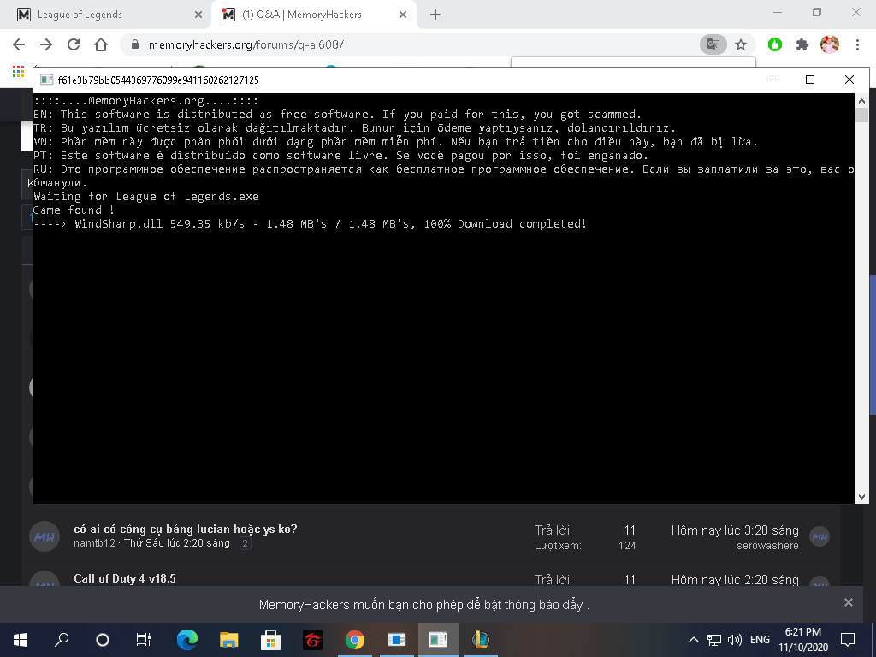
Task: Close the console window
Action: click(x=849, y=80)
